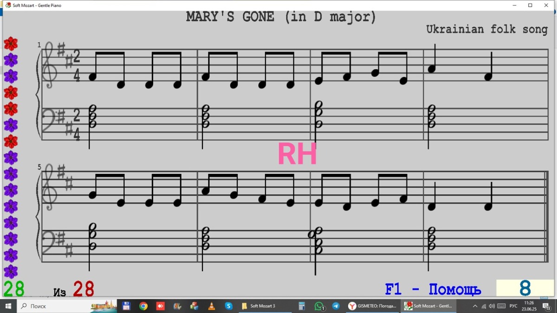
Task: Click the "Ukrainian folk song" subtitle
Action: (x=487, y=29)
